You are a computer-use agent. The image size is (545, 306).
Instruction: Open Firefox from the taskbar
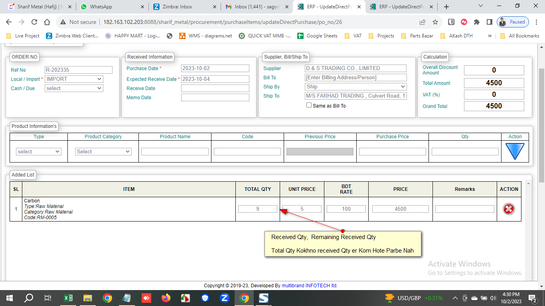tap(166, 298)
